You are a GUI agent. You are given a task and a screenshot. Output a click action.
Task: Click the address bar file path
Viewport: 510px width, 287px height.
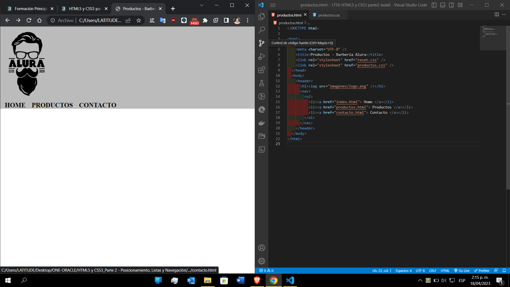(100, 20)
